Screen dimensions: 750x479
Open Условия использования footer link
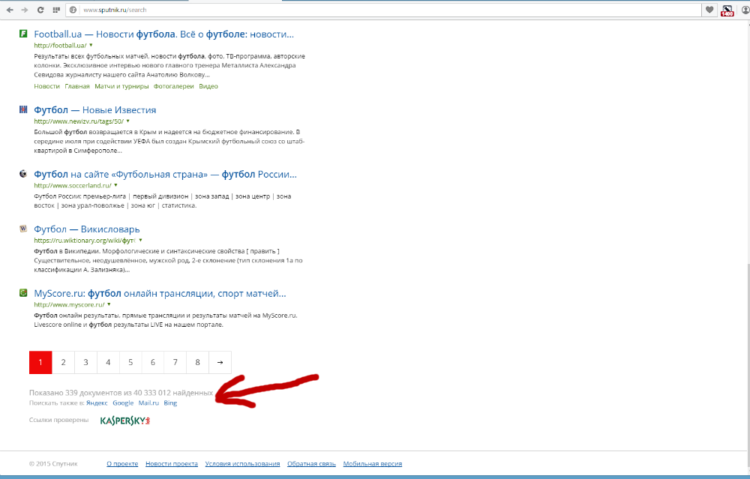click(x=242, y=464)
